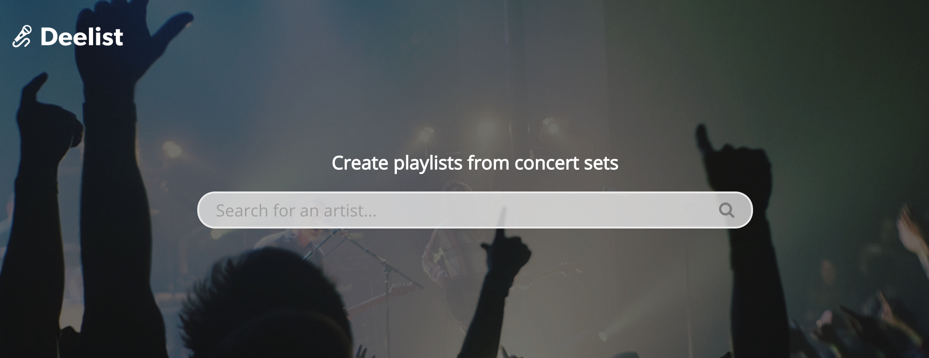The width and height of the screenshot is (929, 358).
Task: Submit the search using the magnifier button
Action: (726, 210)
